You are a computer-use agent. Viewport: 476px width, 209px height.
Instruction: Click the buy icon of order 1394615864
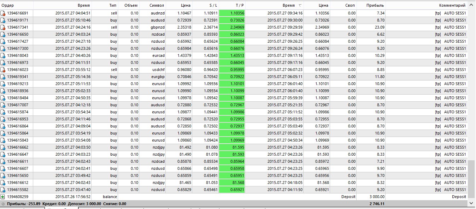[3, 133]
